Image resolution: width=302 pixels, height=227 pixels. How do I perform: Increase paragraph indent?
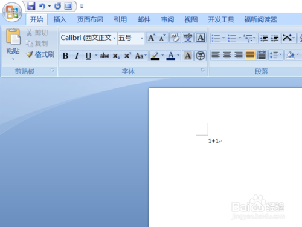[x=275, y=38]
